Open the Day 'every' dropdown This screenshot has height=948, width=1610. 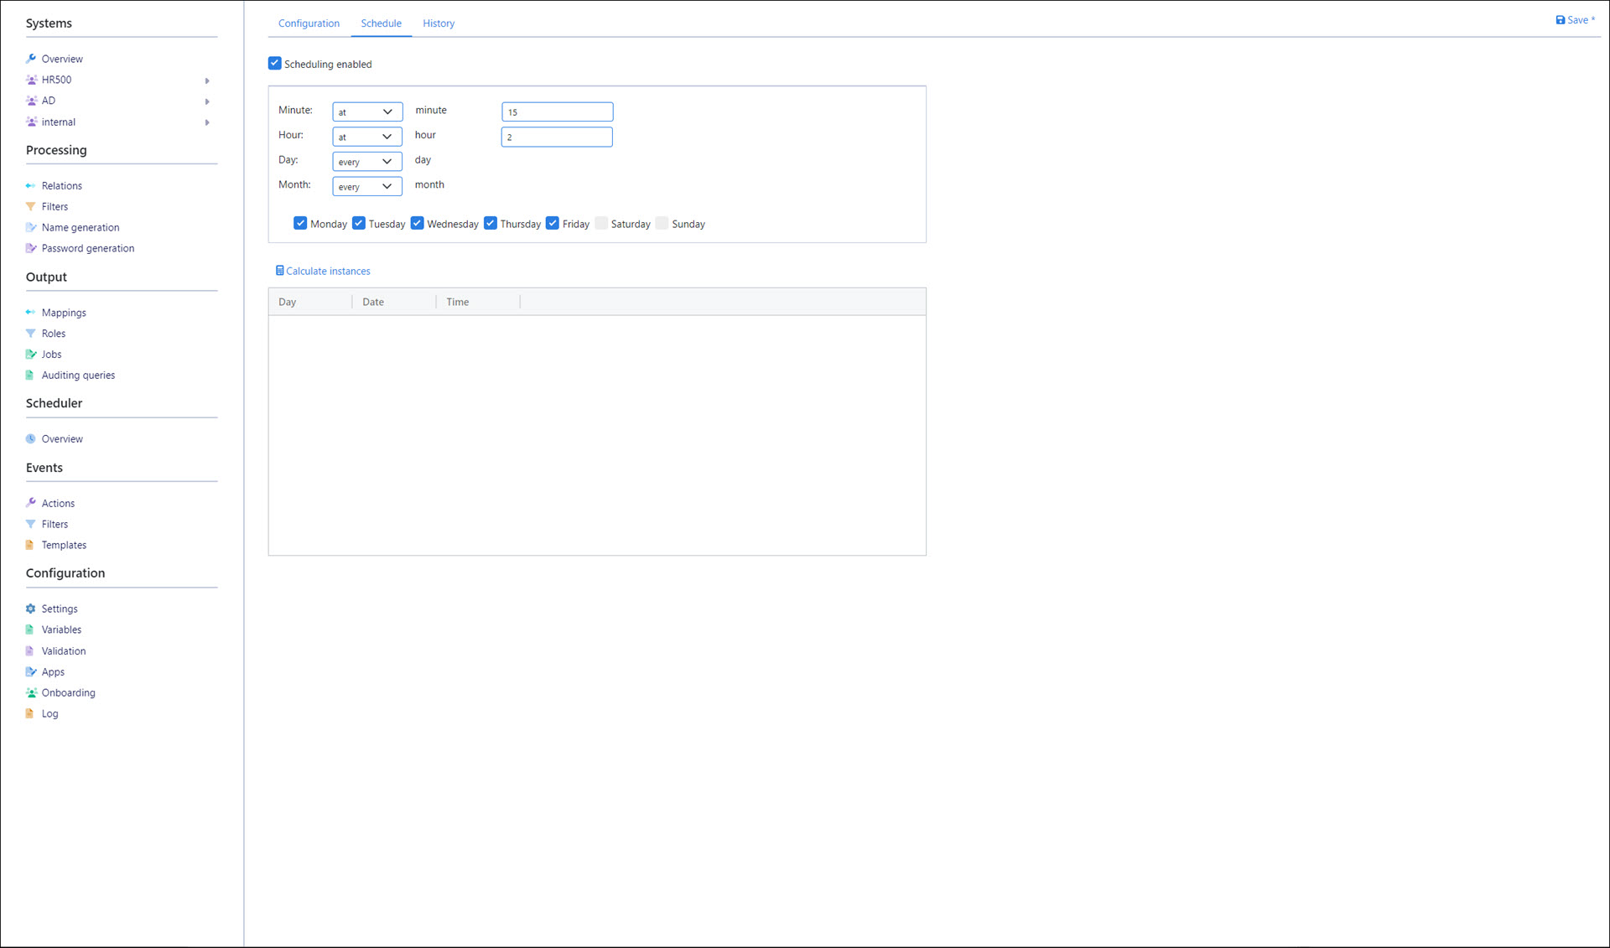click(367, 161)
